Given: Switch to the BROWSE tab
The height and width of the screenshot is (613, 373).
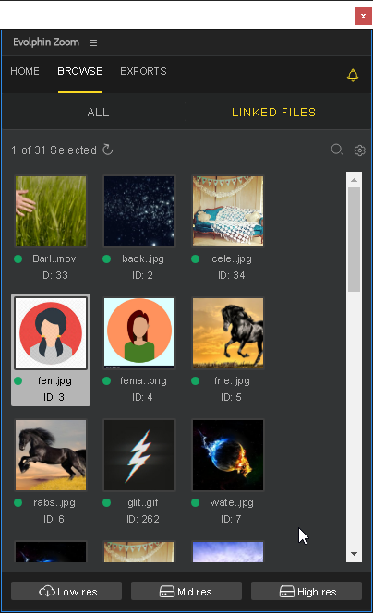Looking at the screenshot, I should coord(79,71).
